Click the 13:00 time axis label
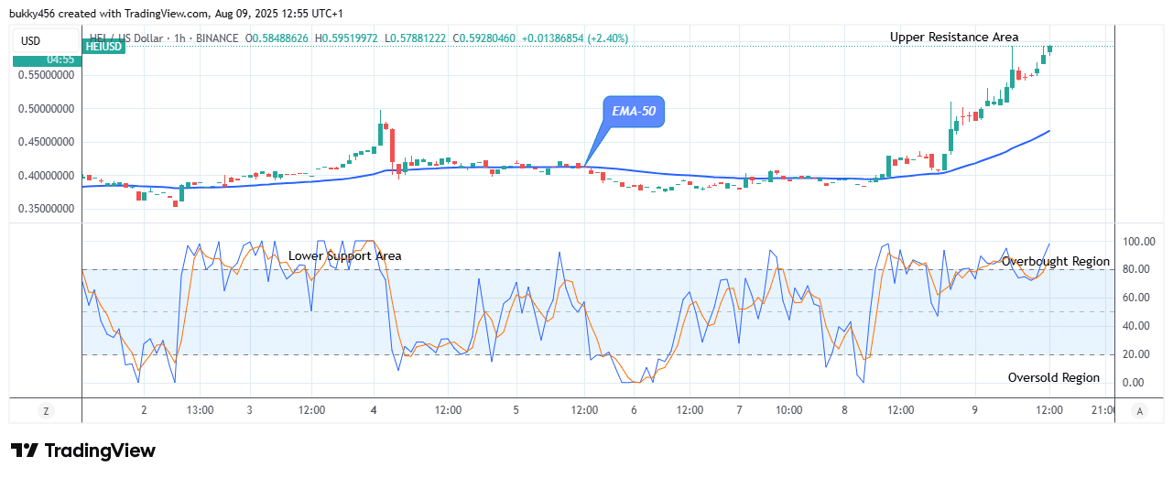 200,410
